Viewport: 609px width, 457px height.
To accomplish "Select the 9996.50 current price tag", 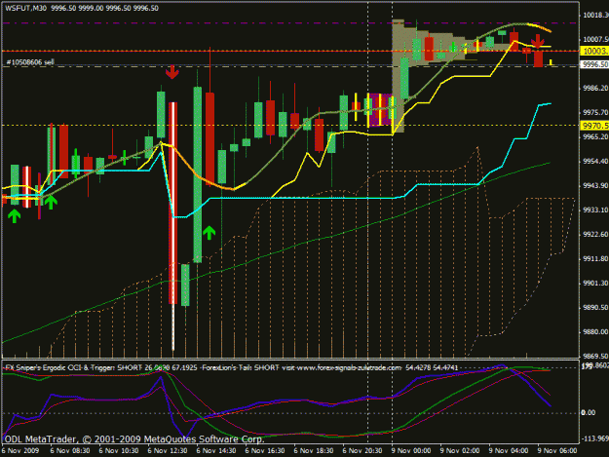I will [x=594, y=64].
